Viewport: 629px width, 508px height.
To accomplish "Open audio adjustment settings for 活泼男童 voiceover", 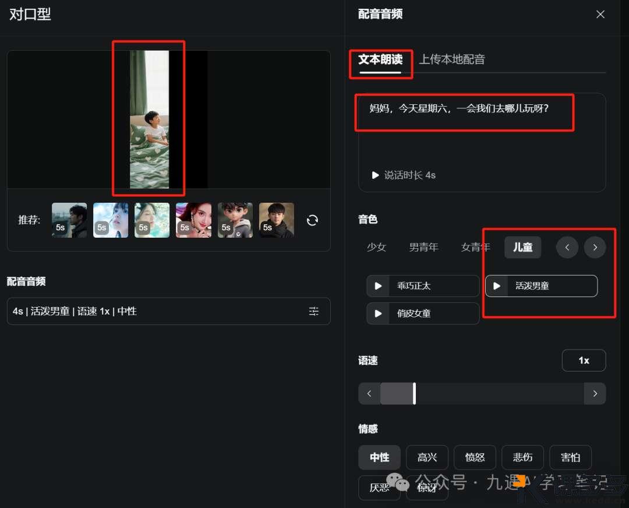I will (x=314, y=311).
